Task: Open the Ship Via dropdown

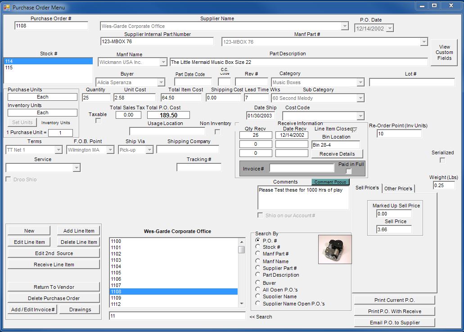Action: tap(150, 150)
